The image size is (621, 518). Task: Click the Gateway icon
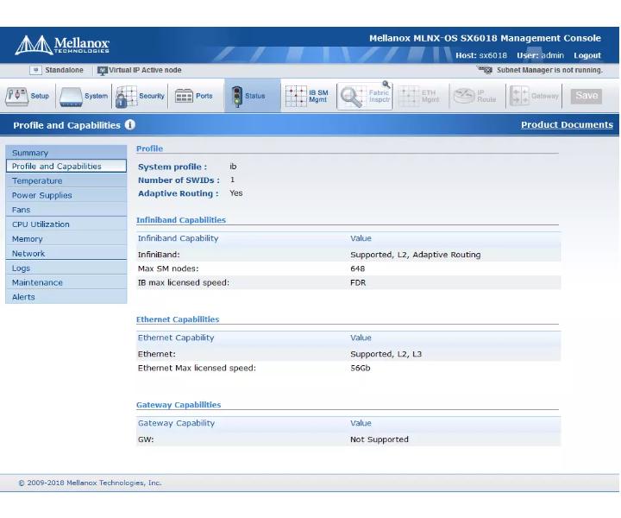click(x=519, y=96)
